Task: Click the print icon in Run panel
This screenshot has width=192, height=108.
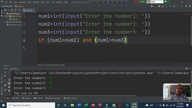Action: click(x=9, y=87)
